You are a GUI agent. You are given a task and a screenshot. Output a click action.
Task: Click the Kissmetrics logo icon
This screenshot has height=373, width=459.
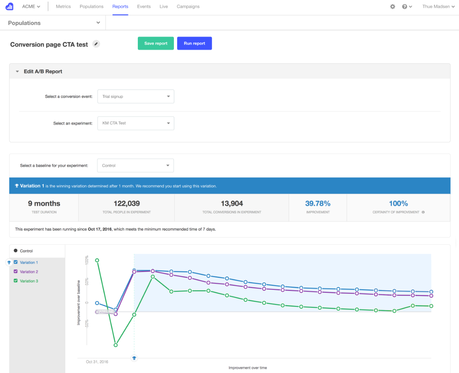coord(9,6)
